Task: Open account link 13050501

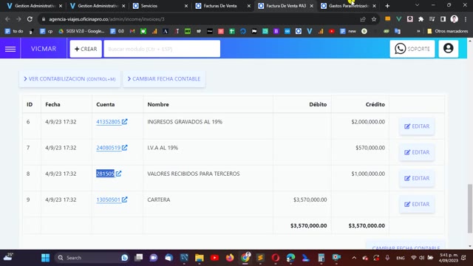Action: tap(109, 199)
